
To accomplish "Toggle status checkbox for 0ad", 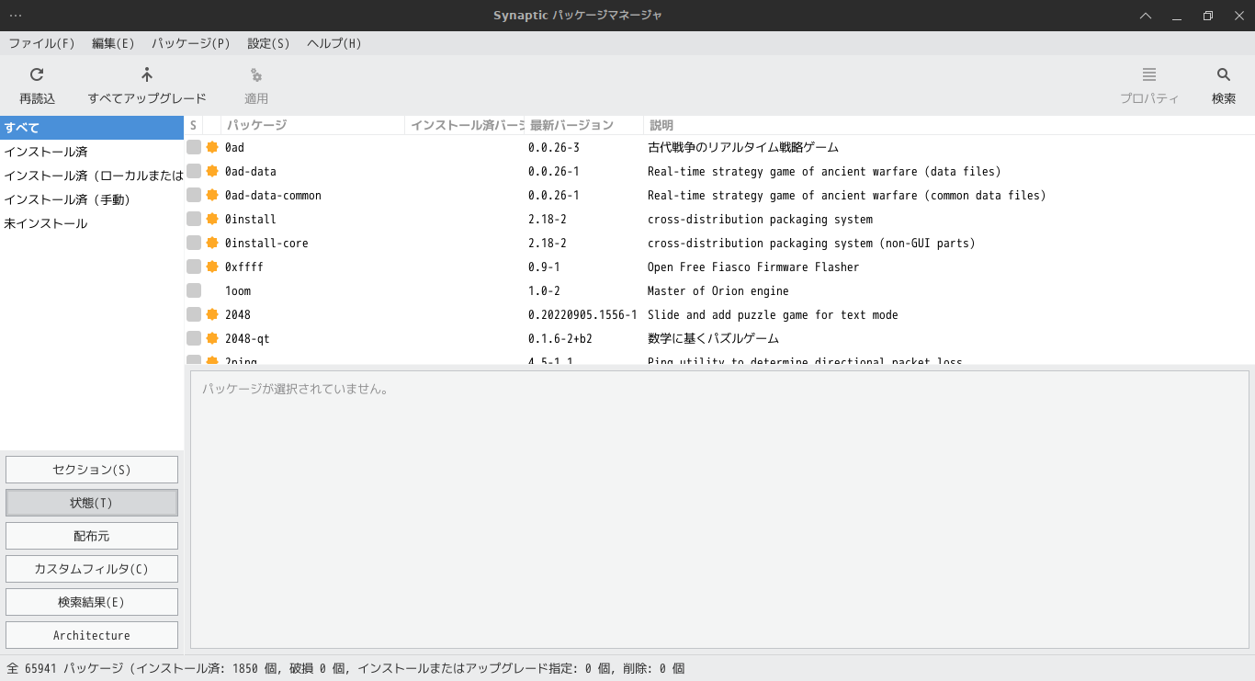I will (x=194, y=147).
